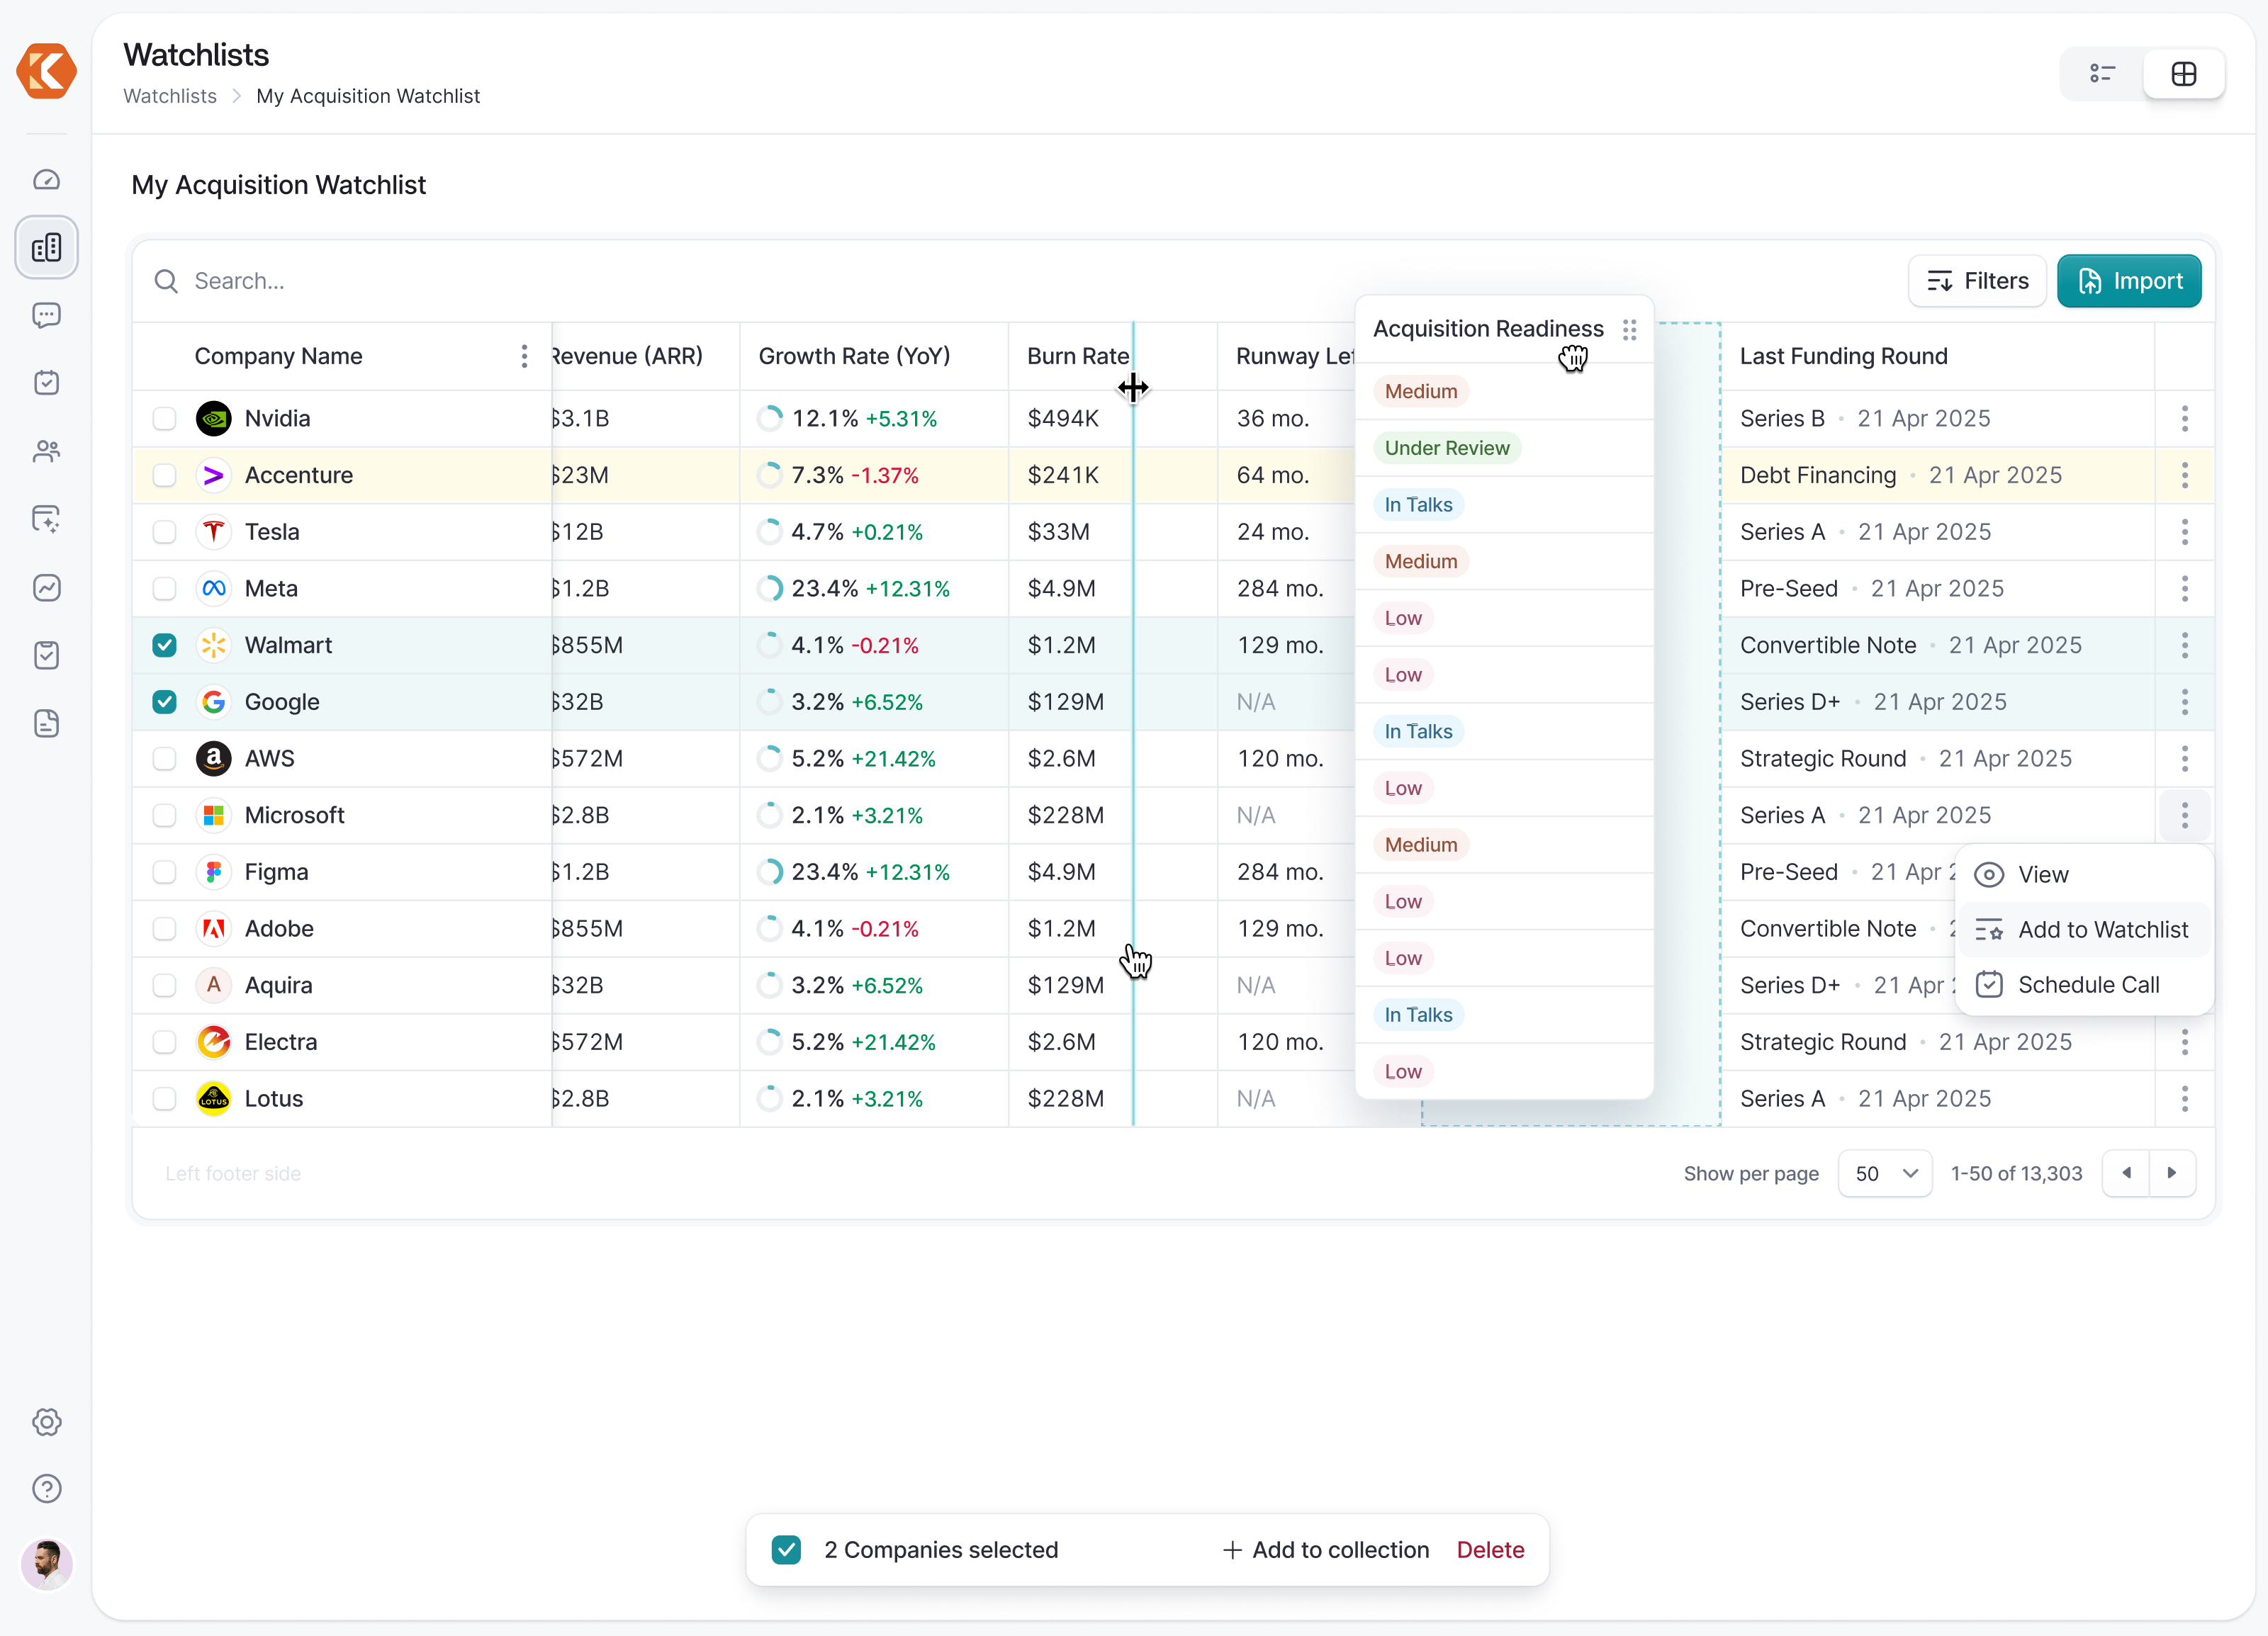
Task: Open row actions menu for Accenture
Action: coord(2185,475)
